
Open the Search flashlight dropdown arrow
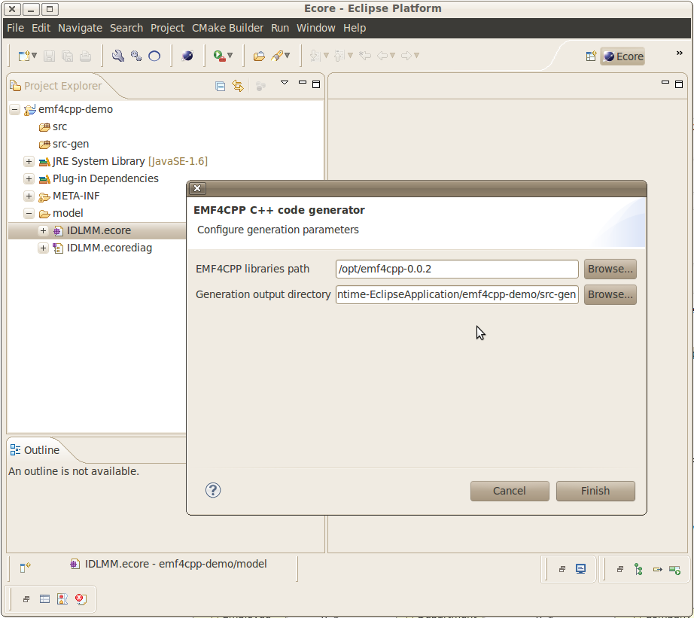288,56
